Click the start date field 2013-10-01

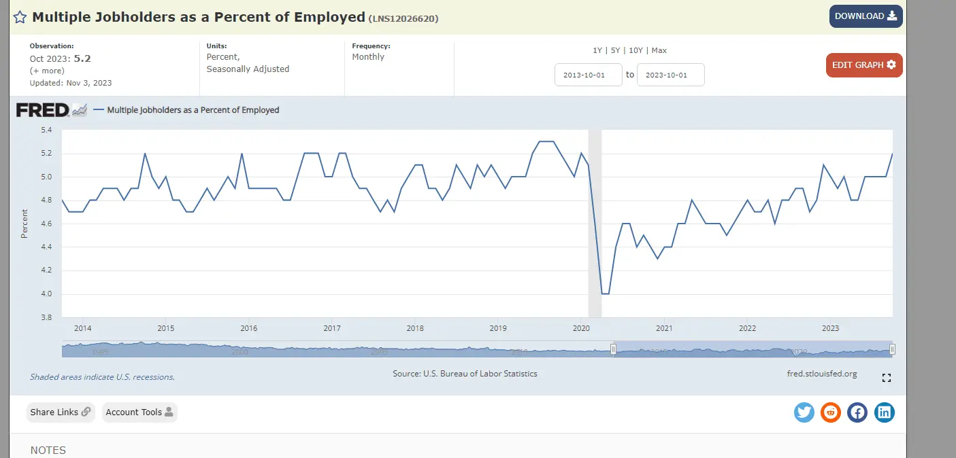coord(589,75)
